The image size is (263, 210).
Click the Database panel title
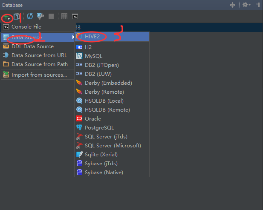[x=12, y=5]
